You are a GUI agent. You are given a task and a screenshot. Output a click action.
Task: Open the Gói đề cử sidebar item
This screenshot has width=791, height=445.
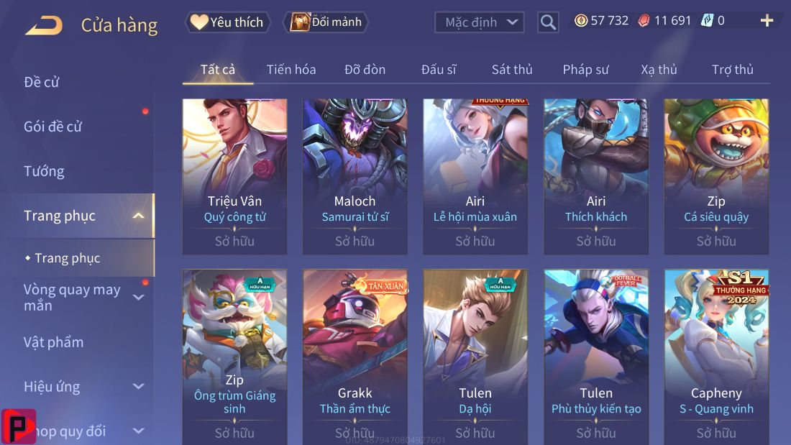pos(52,127)
